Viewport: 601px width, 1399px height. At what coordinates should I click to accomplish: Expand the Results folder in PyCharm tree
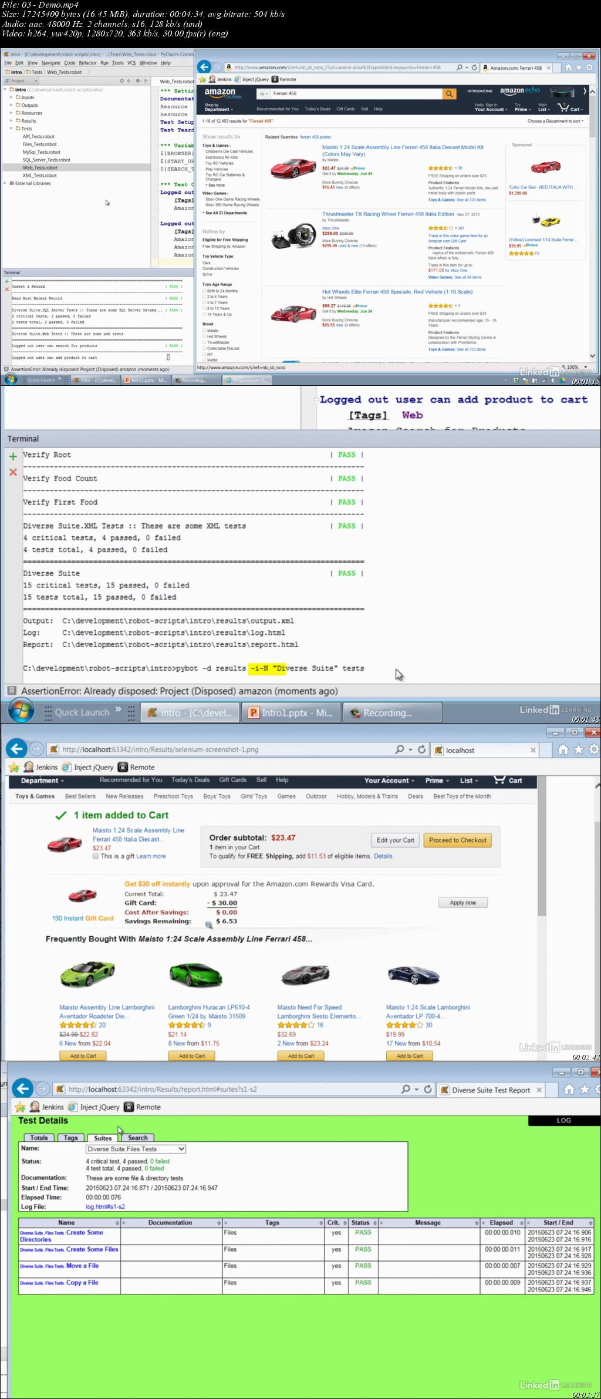pos(11,120)
